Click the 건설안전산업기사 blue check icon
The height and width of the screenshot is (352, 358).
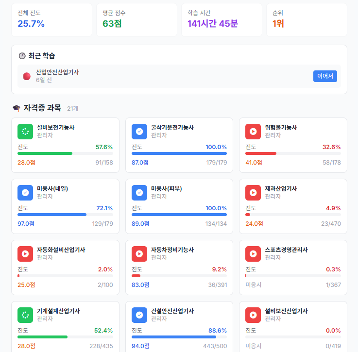click(x=139, y=315)
